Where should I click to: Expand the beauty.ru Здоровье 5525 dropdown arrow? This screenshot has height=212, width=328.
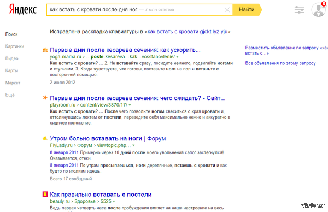tap(114, 202)
